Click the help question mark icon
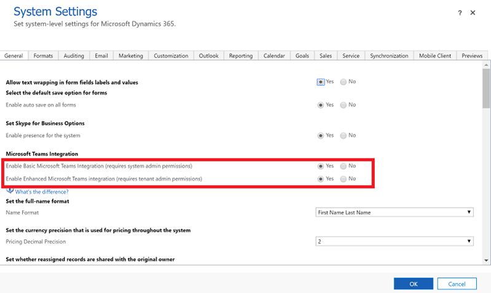 [x=460, y=13]
